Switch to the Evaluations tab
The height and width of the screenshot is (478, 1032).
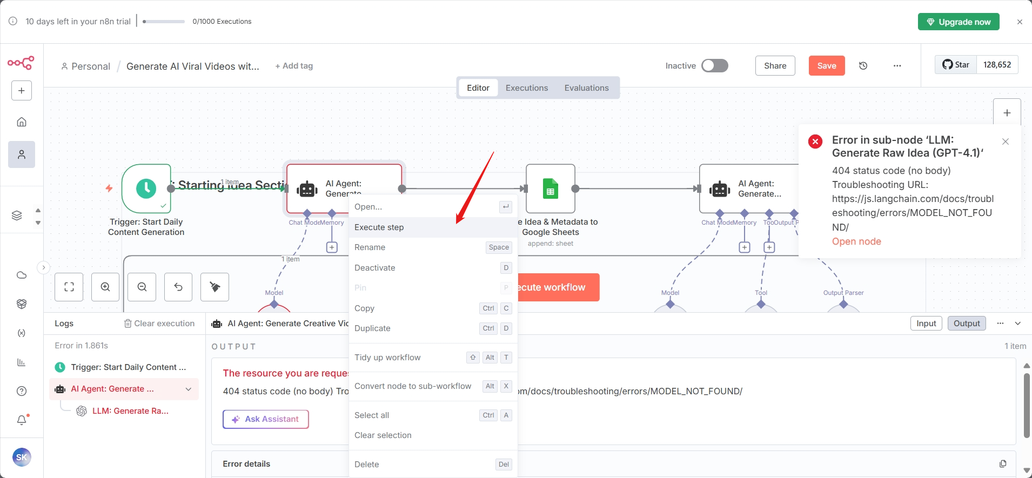[x=586, y=88]
